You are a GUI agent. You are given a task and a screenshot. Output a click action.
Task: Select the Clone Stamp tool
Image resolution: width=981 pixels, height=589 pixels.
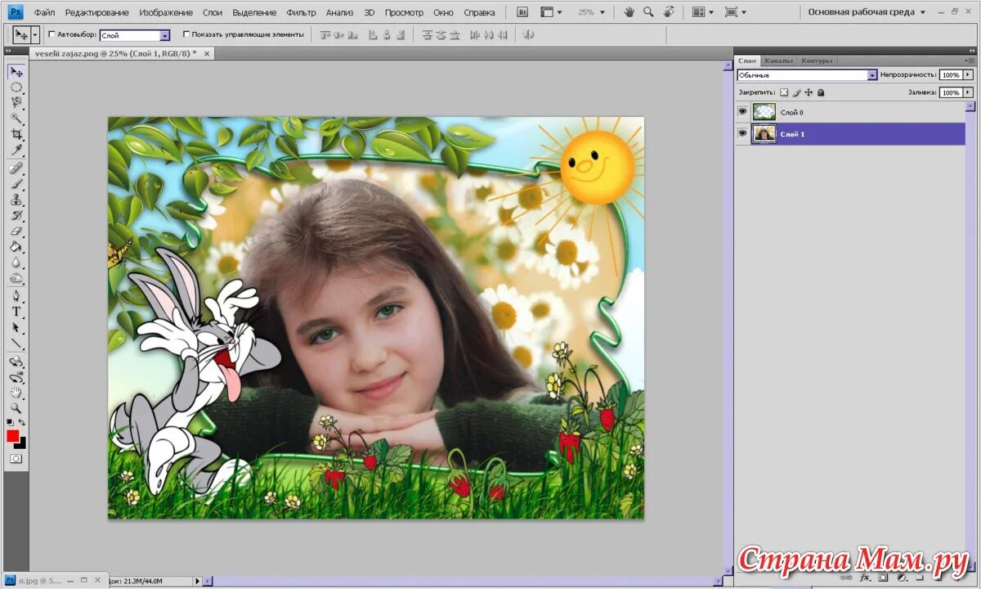16,200
